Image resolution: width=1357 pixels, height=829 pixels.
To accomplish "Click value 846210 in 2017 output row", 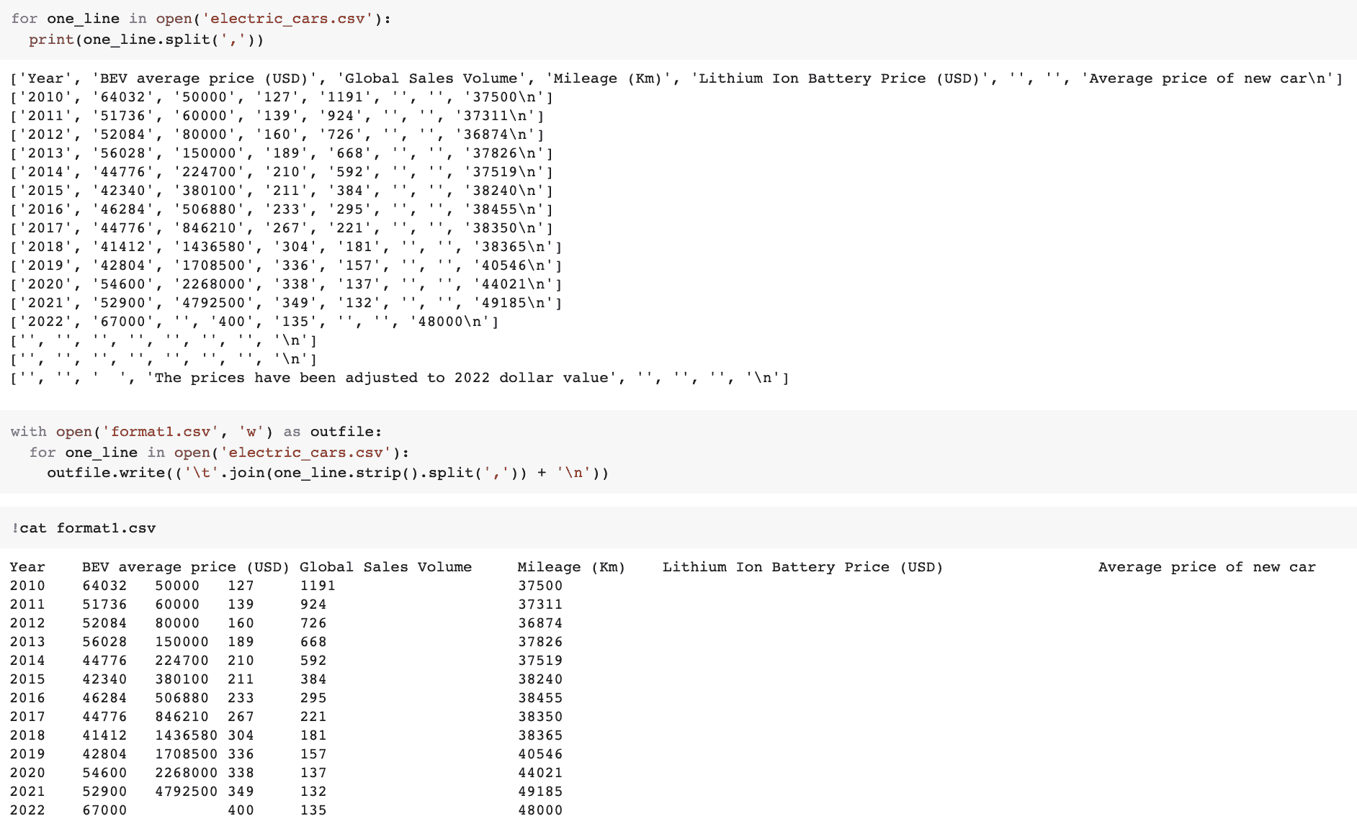I will coord(182,717).
